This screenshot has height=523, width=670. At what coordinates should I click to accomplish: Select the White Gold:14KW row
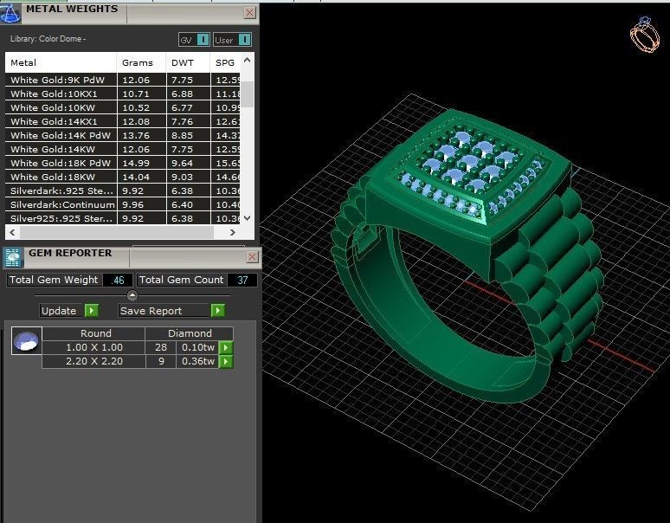pyautogui.click(x=123, y=149)
